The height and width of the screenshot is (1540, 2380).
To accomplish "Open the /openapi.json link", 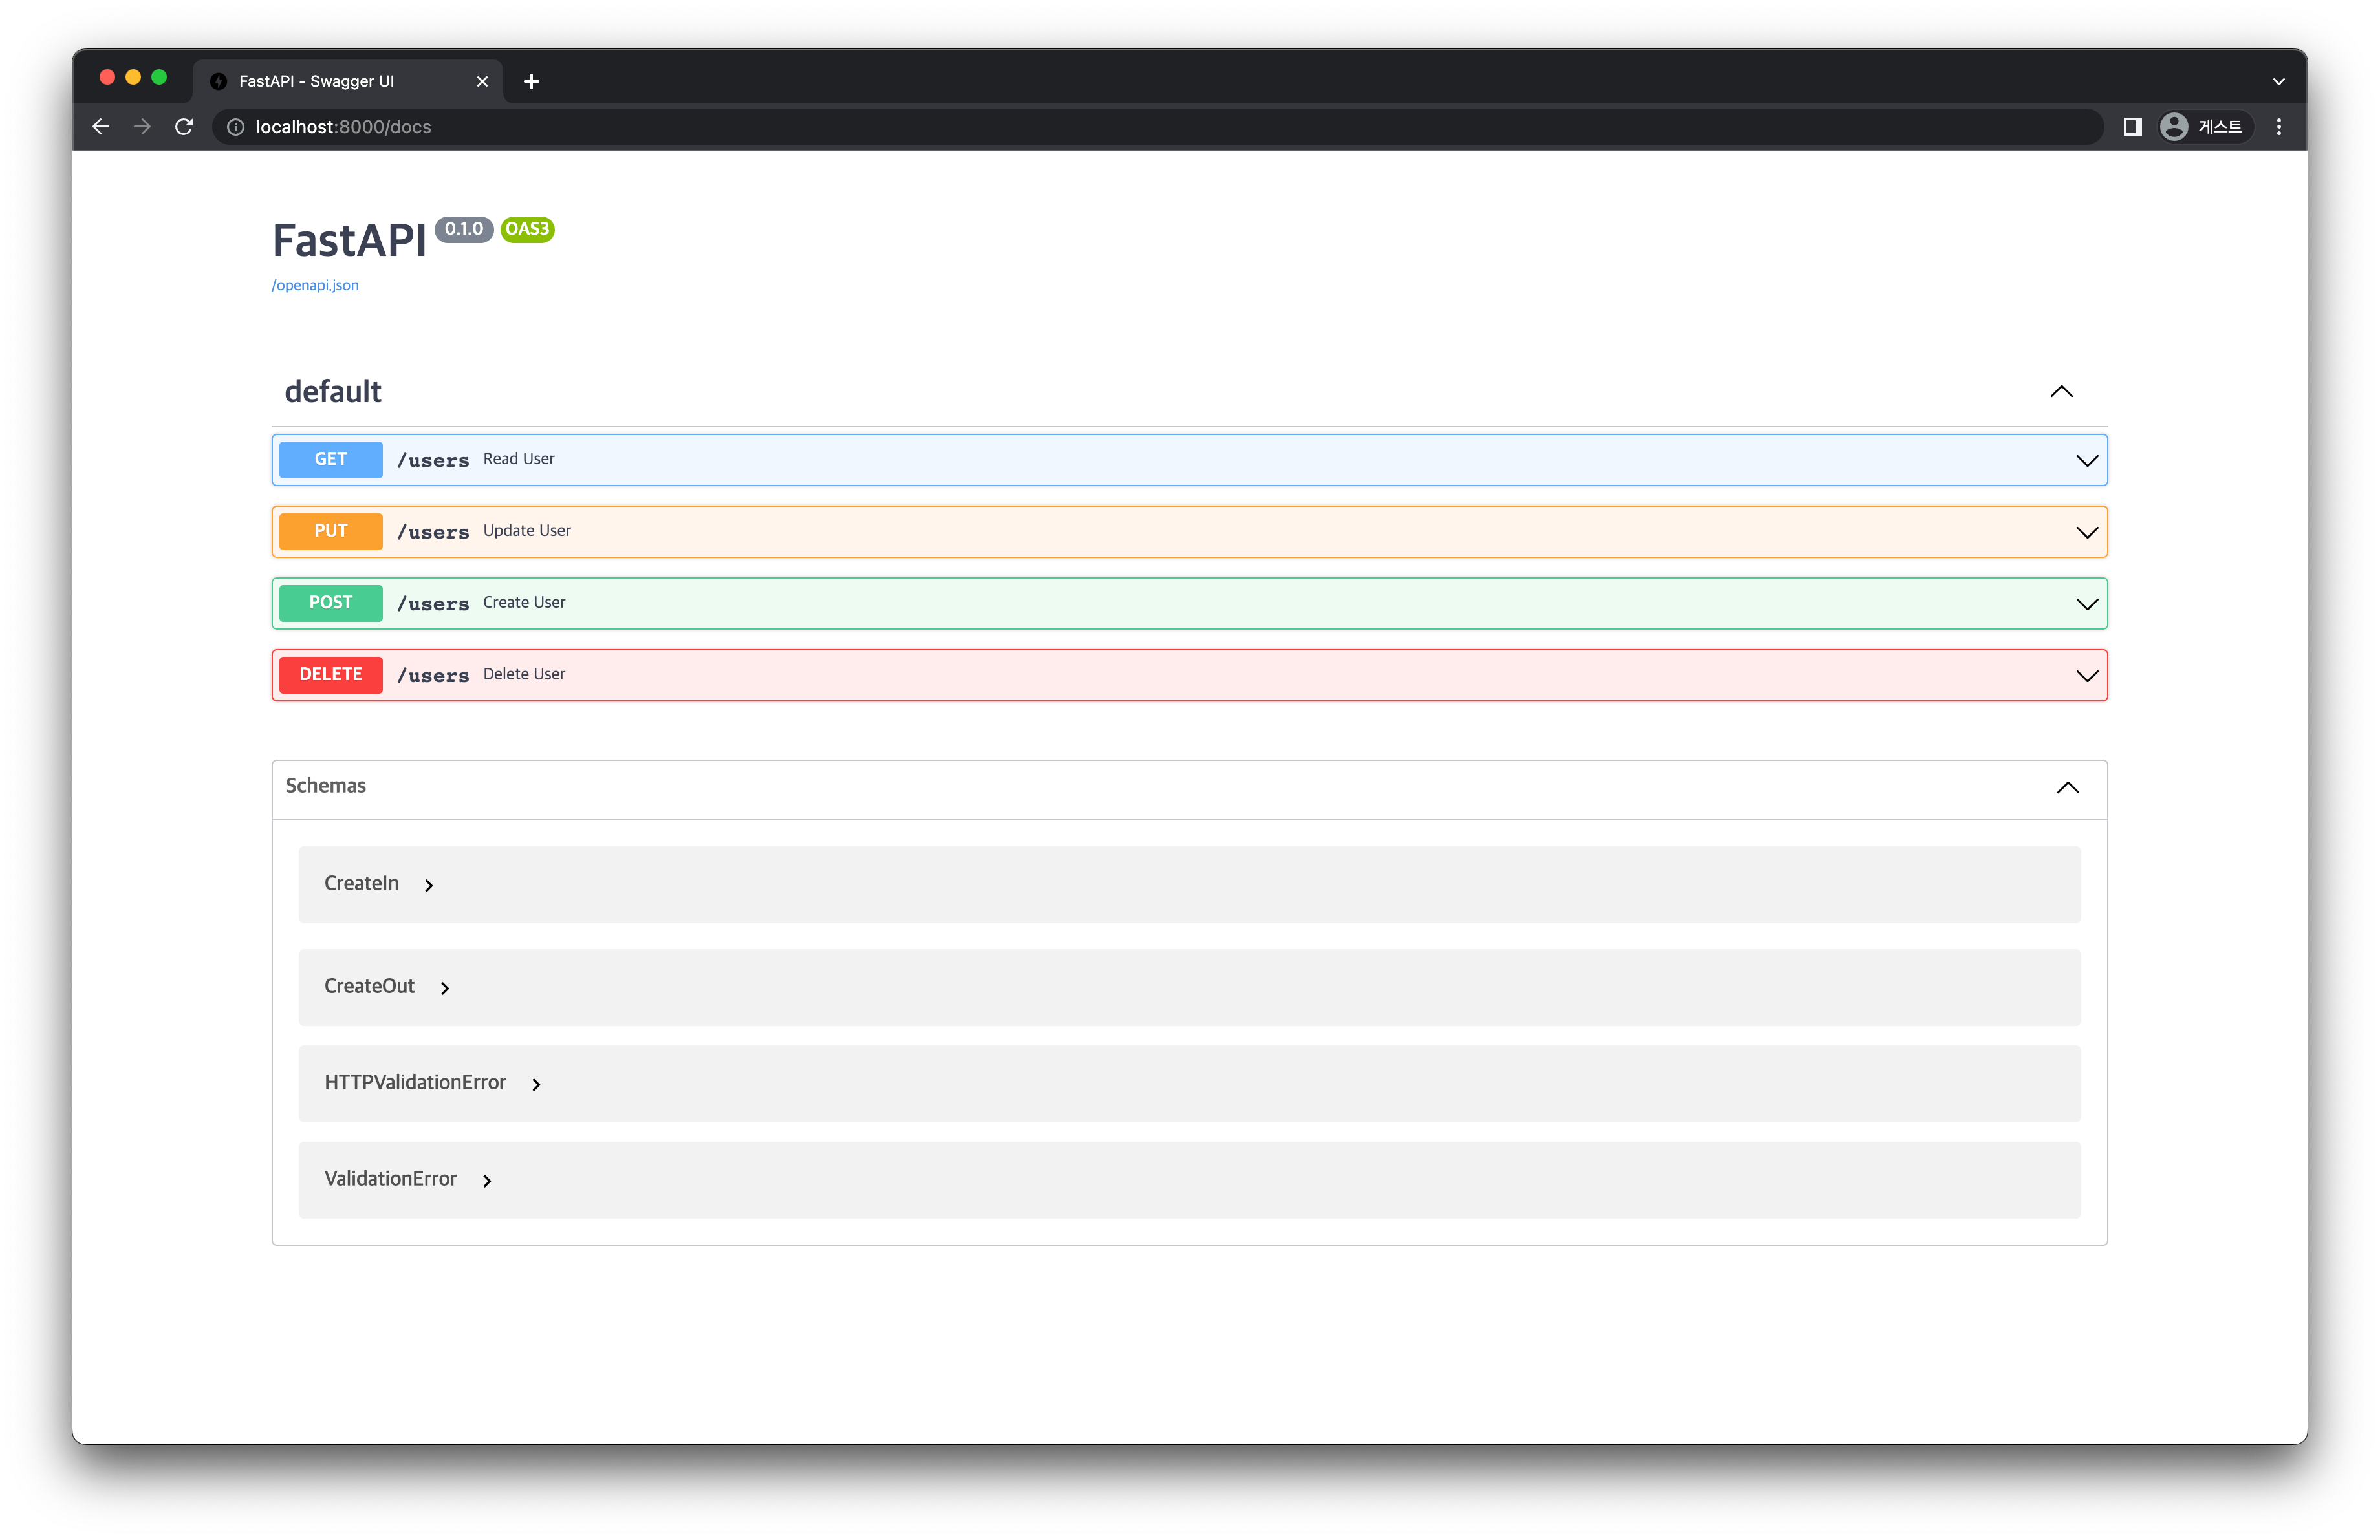I will (x=315, y=286).
